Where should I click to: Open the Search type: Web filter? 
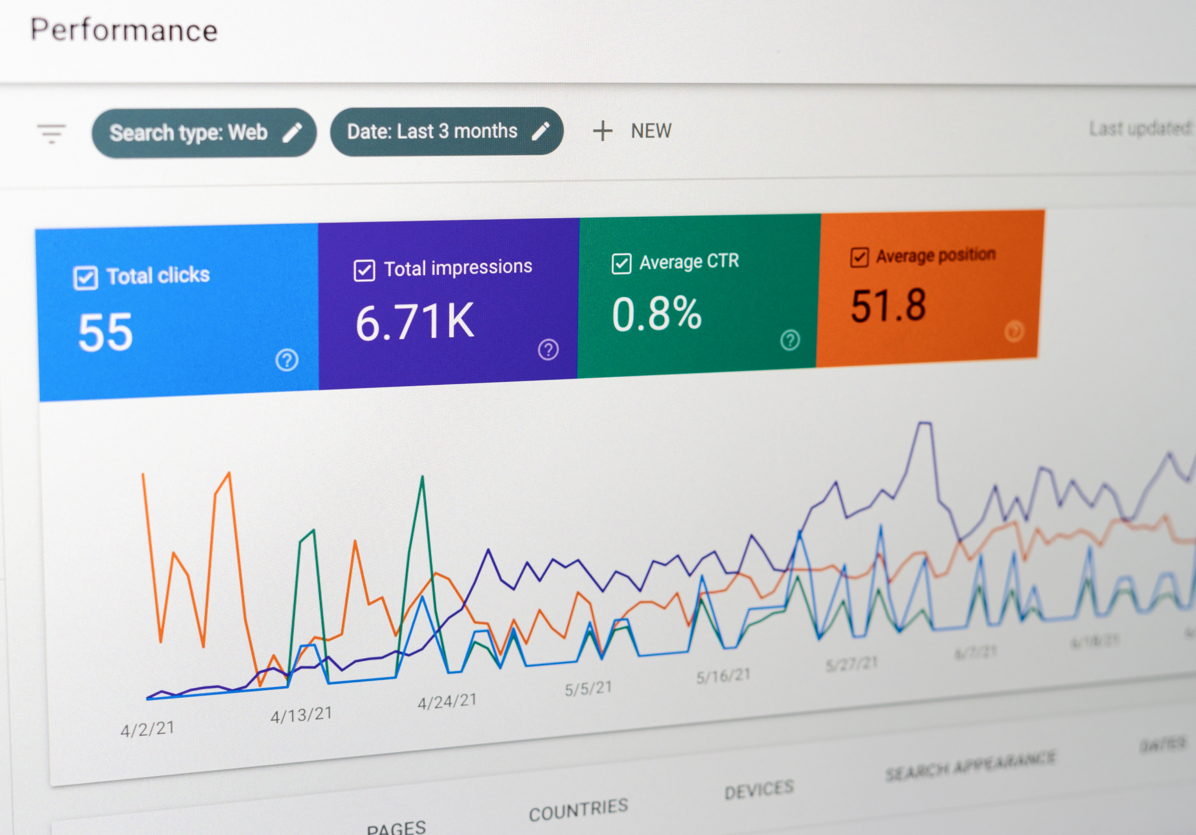(x=188, y=132)
